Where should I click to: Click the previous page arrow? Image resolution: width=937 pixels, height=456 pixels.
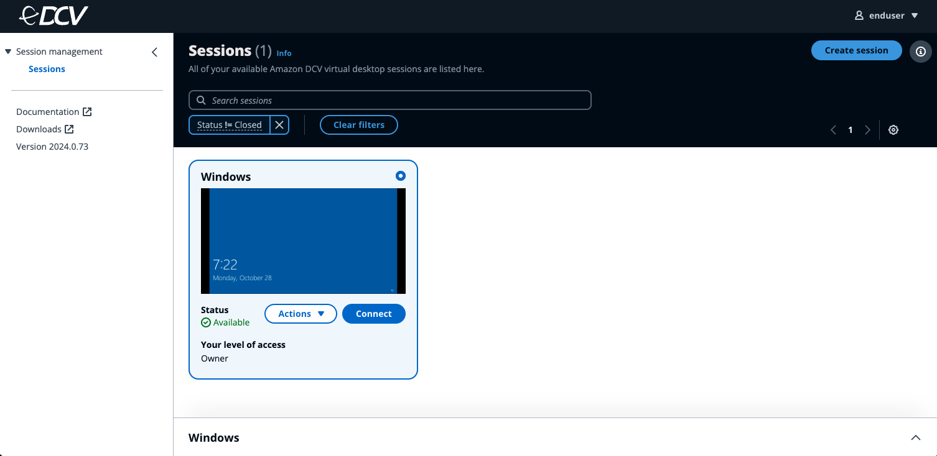(x=833, y=130)
